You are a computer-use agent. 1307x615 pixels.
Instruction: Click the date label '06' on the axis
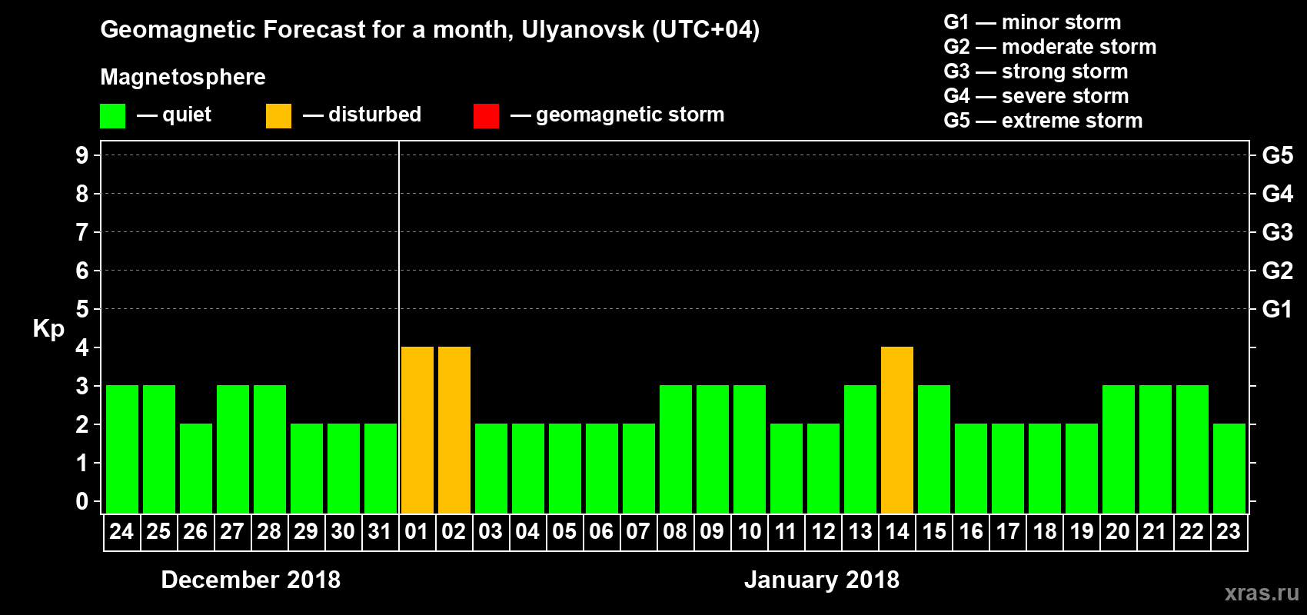601,531
